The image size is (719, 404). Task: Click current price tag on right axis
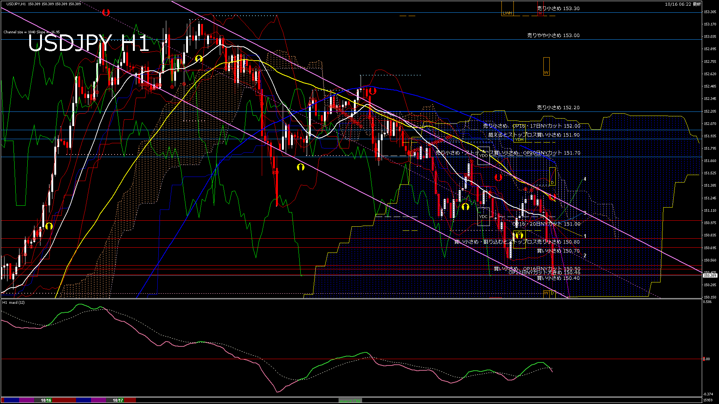tap(710, 275)
